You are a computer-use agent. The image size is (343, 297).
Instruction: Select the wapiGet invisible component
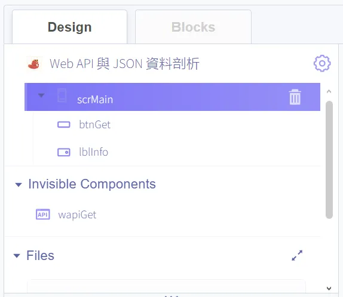tap(77, 215)
